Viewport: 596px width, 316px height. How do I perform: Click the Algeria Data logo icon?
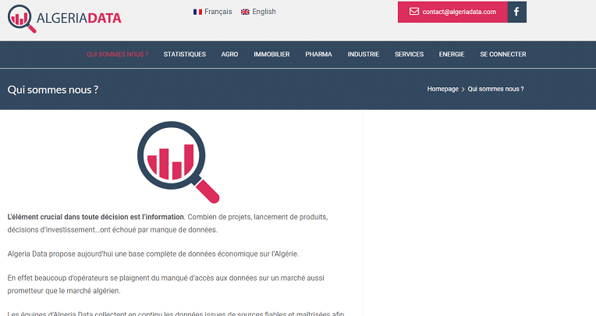click(22, 17)
